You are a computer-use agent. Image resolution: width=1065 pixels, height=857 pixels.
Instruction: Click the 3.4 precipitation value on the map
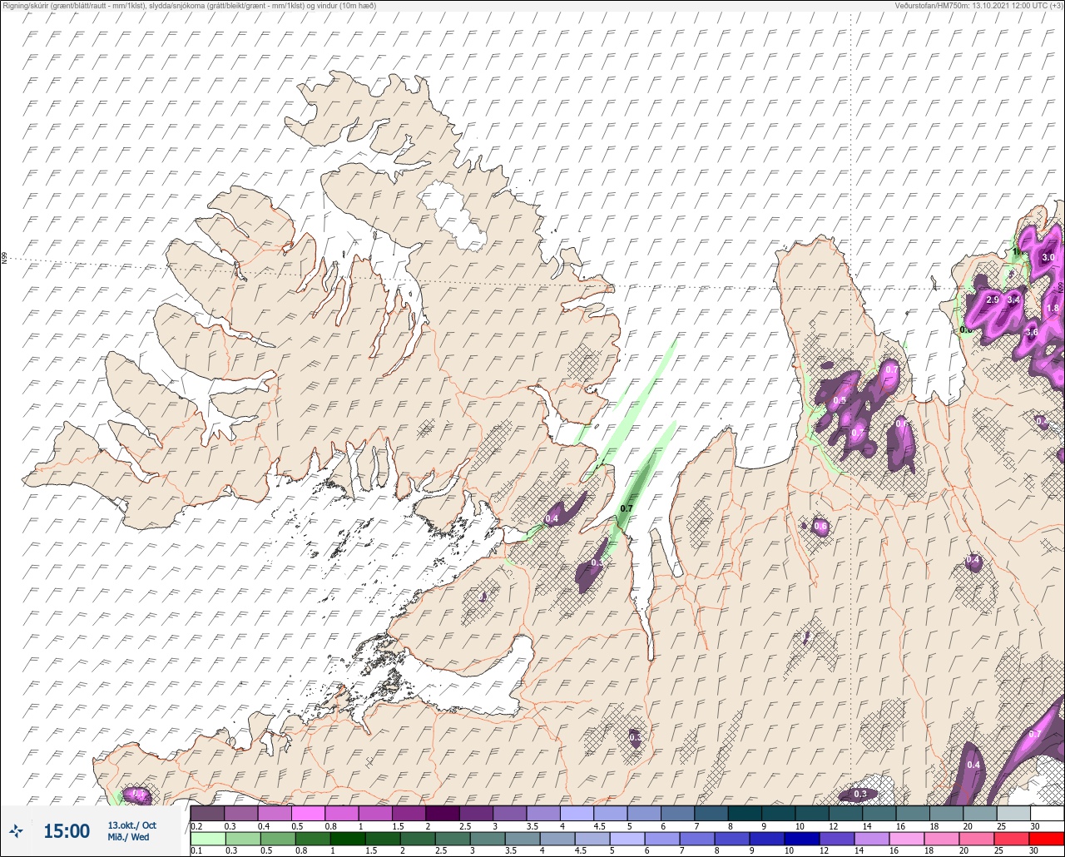1013,300
